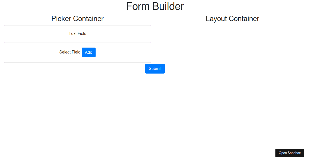This screenshot has height=162, width=310.
Task: Select the Text Field picker card
Action: click(78, 33)
